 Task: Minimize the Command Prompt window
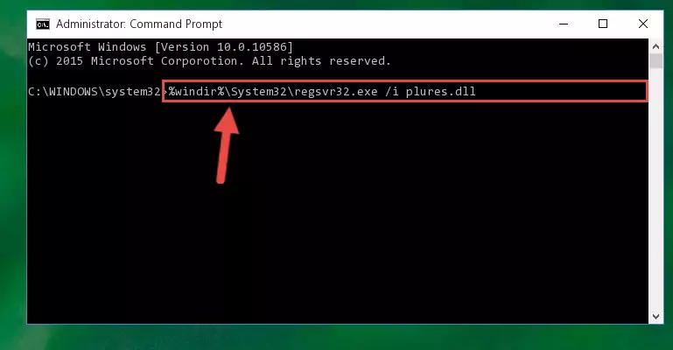pyautogui.click(x=564, y=24)
